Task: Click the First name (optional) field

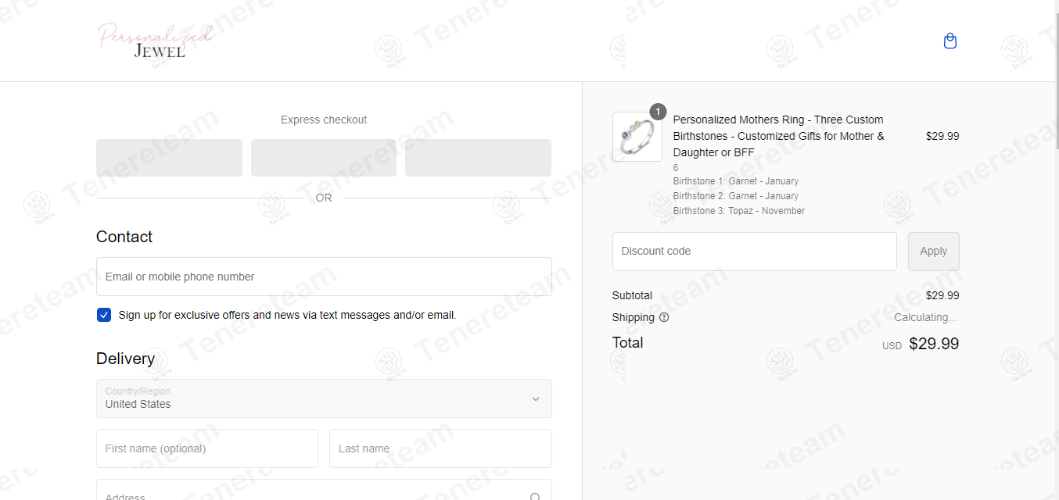Action: point(207,448)
